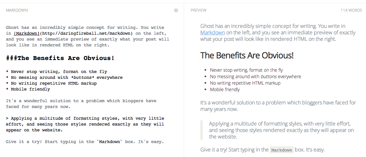Image resolution: width=366 pixels, height=157 pixels.
Task: Place cursor on the editor line starting with >
Action: [x=85, y=118]
